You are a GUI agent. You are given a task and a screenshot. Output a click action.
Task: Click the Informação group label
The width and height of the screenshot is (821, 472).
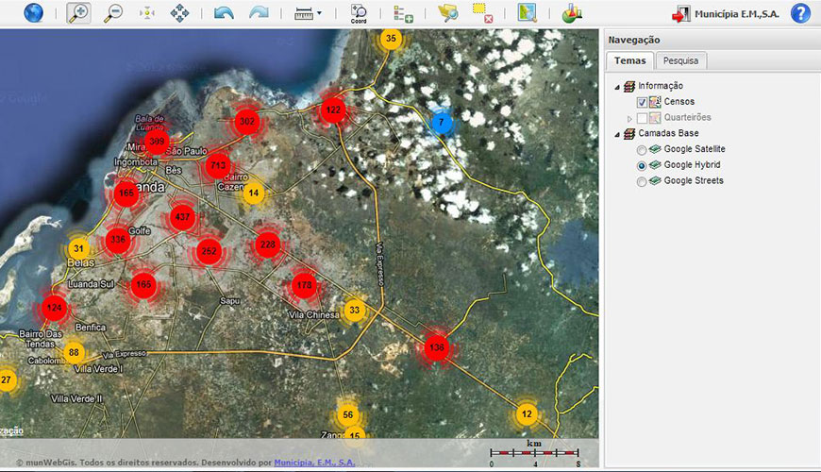661,86
